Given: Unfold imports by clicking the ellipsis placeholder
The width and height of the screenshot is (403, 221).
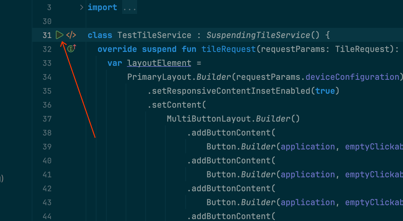Looking at the screenshot, I should click(129, 7).
